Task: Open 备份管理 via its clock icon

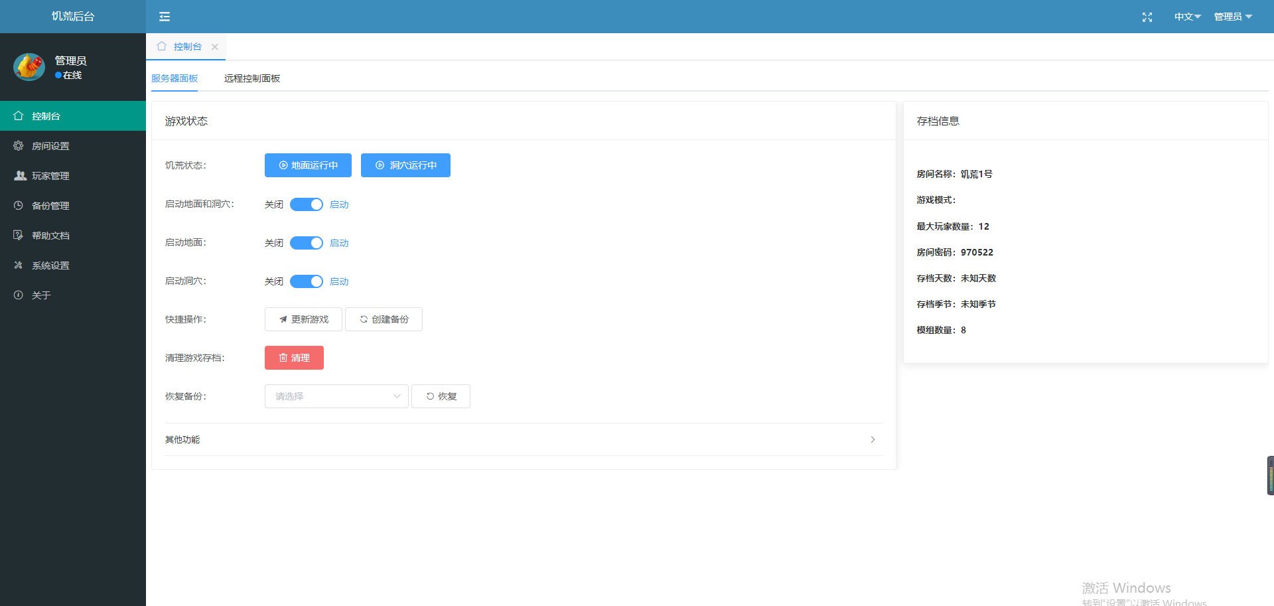Action: click(19, 206)
